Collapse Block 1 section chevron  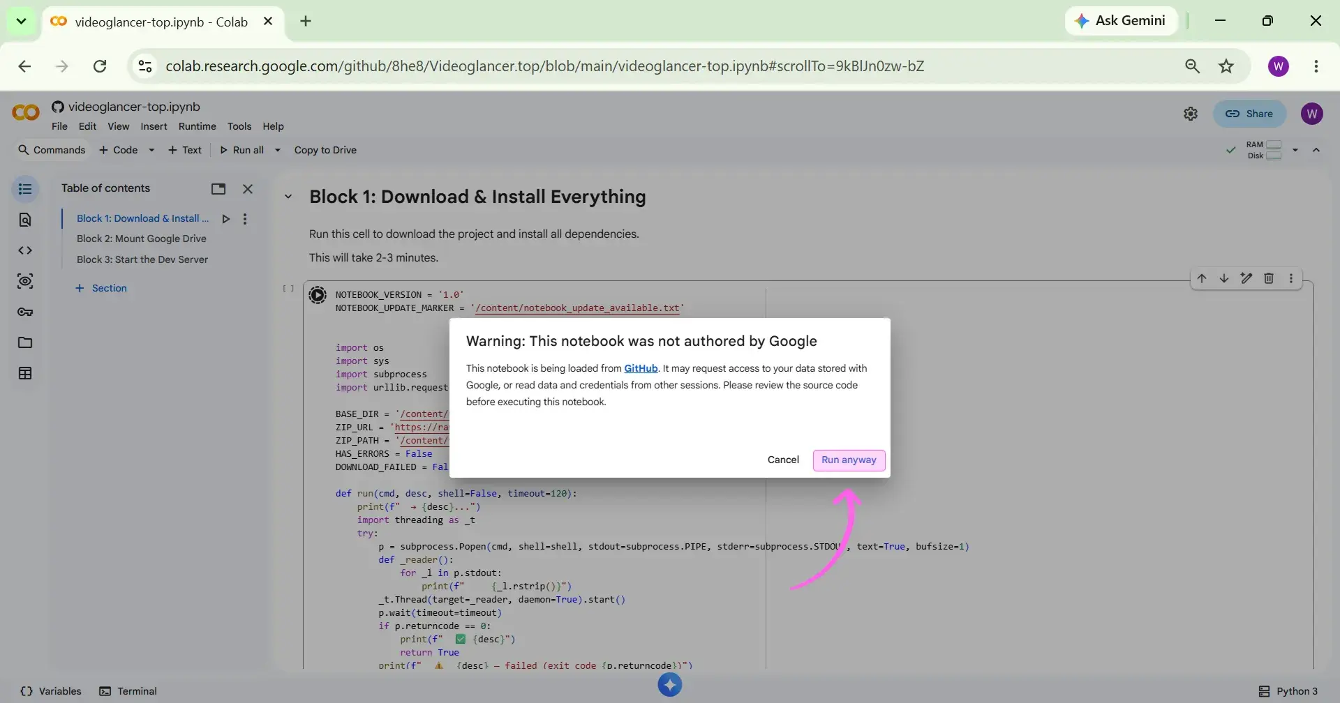(288, 197)
